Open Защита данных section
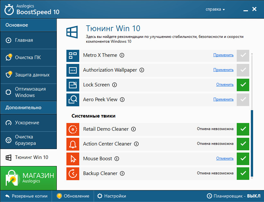Image resolution: width=264 pixels, height=202 pixels. click(x=29, y=75)
